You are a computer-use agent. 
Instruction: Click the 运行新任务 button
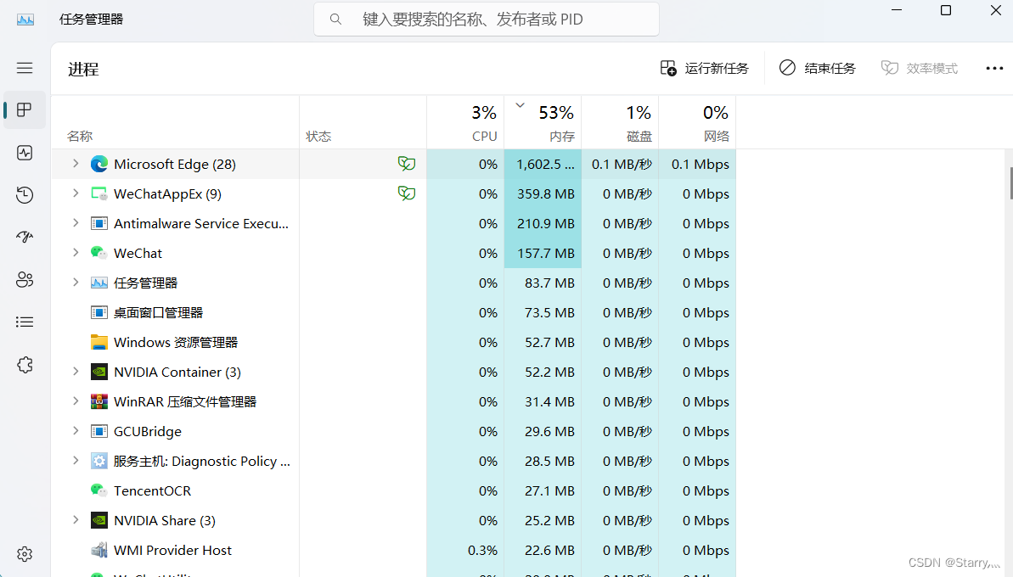704,68
